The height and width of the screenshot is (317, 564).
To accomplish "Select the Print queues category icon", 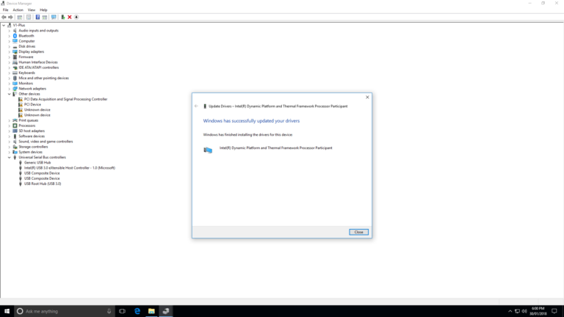I will [x=15, y=120].
